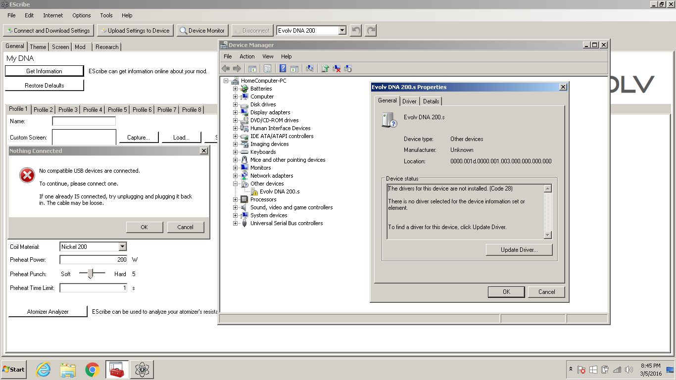Screen dimensions: 676x380
Task: Expand the Universal Serial Bus controllers node
Action: click(236, 223)
